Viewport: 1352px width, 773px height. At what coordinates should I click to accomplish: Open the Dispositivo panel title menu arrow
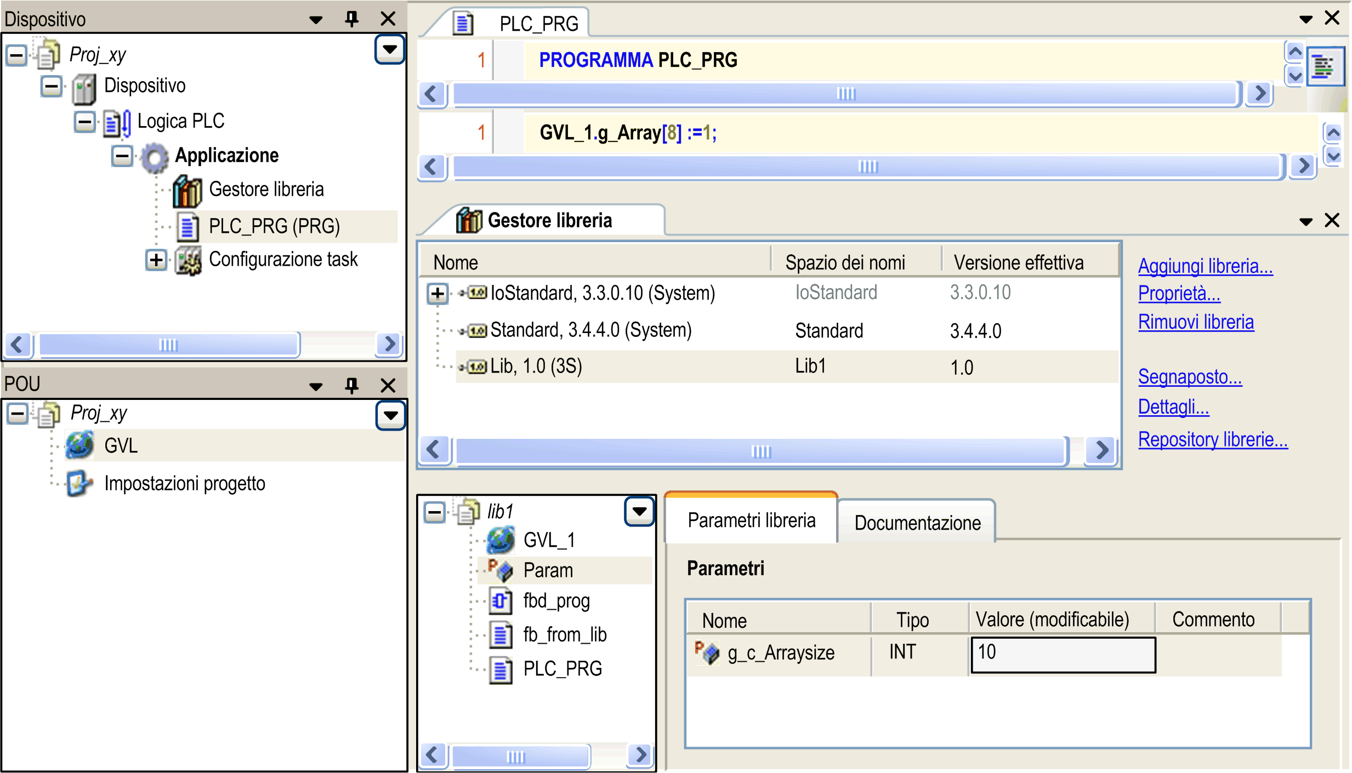(315, 20)
